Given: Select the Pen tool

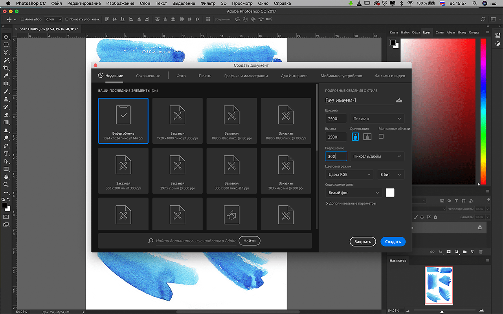Looking at the screenshot, I should [x=6, y=146].
